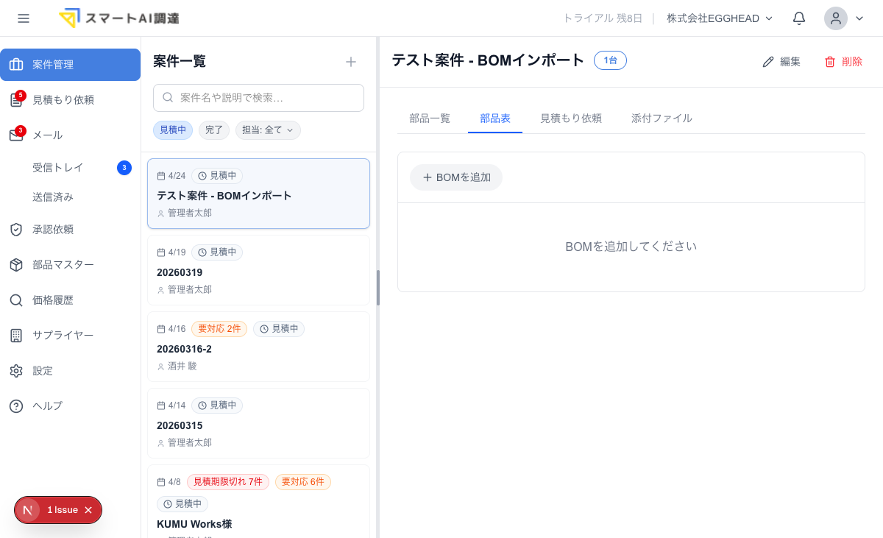Click the 1台 quantity badge
The width and height of the screenshot is (883, 538).
[x=611, y=60]
